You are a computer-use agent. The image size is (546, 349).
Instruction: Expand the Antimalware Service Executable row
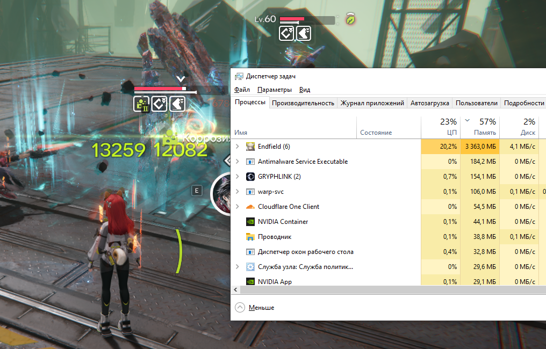238,162
